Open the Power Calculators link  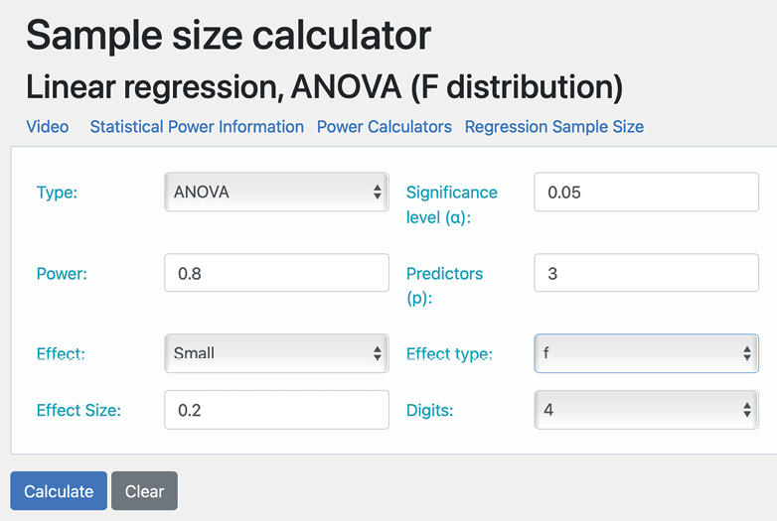point(385,127)
